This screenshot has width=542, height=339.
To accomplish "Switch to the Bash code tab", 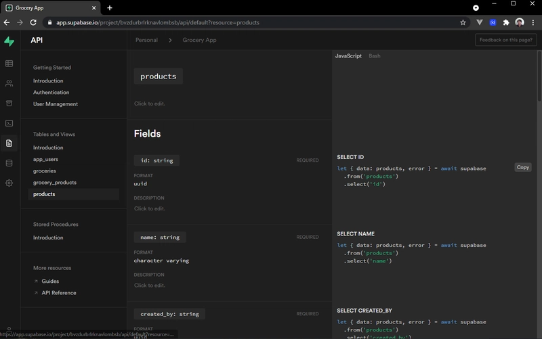I will (375, 56).
